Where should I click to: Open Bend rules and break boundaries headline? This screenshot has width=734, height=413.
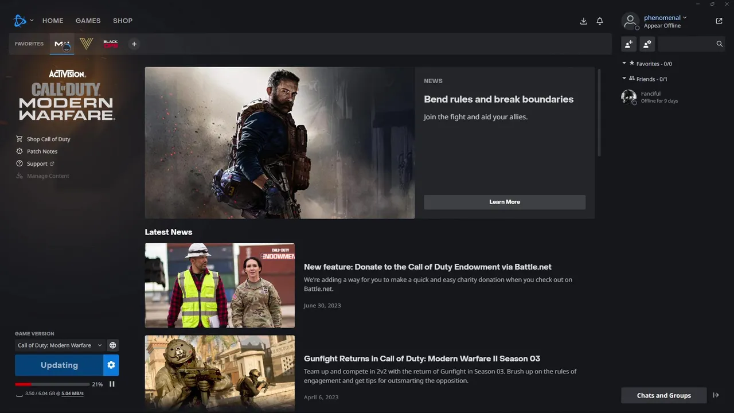point(499,99)
